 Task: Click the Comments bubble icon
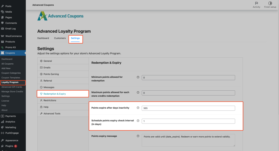pos(2,23)
